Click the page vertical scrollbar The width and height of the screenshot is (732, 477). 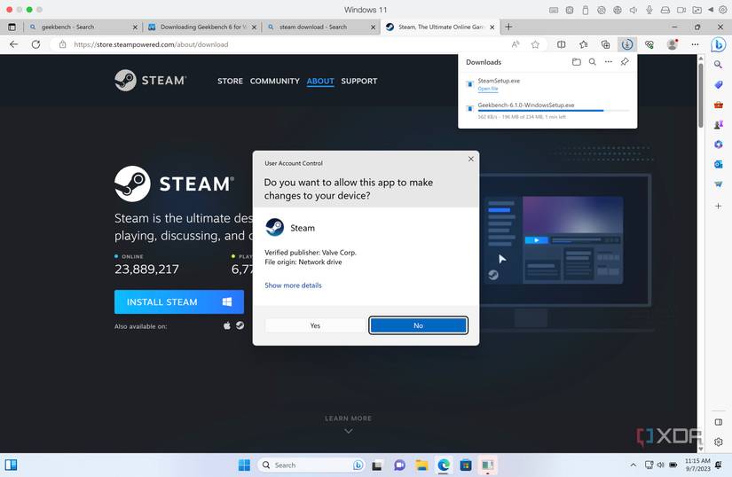pos(700,96)
